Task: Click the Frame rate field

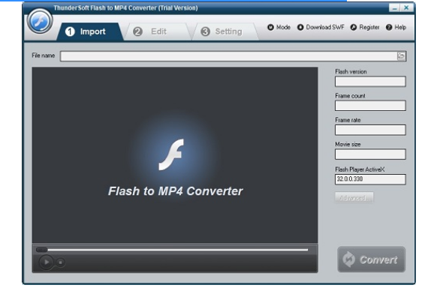Action: point(370,130)
